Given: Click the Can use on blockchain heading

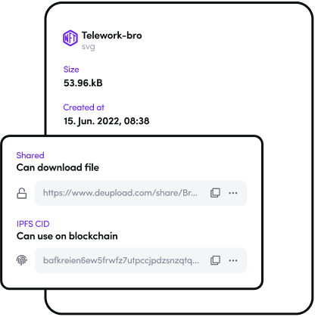Looking at the screenshot, I should pos(67,236).
